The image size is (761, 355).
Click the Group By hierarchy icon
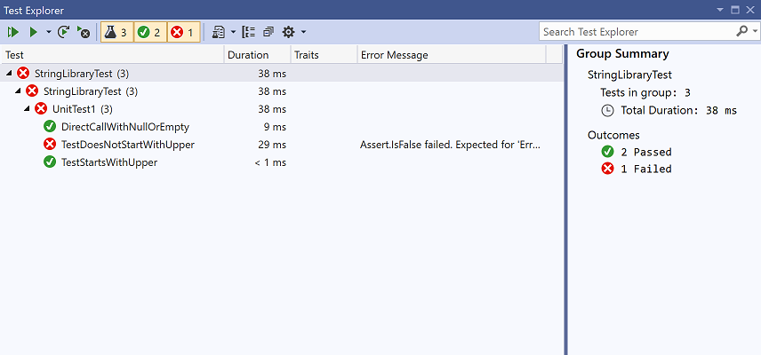pyautogui.click(x=249, y=32)
